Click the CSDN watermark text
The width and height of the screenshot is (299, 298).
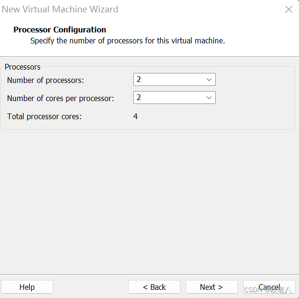[x=268, y=290]
